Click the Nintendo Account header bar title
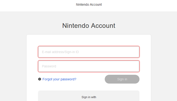Viewport: 177px width, 101px height. (89, 5)
